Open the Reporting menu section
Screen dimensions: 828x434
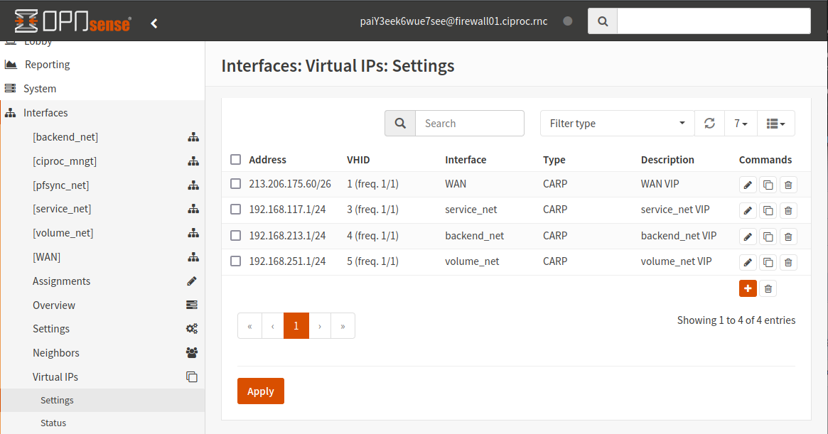point(47,64)
